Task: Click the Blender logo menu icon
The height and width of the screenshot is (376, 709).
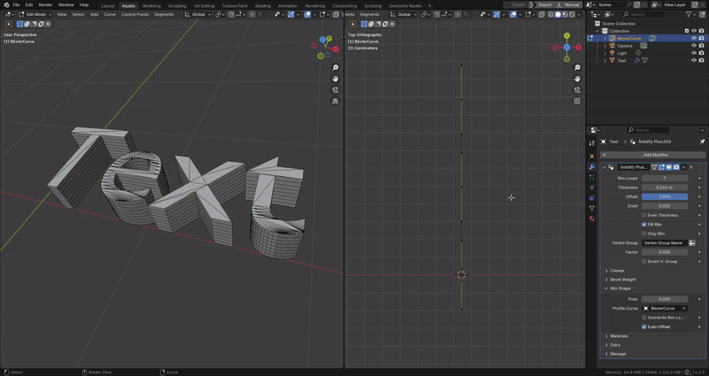Action: tap(6, 5)
